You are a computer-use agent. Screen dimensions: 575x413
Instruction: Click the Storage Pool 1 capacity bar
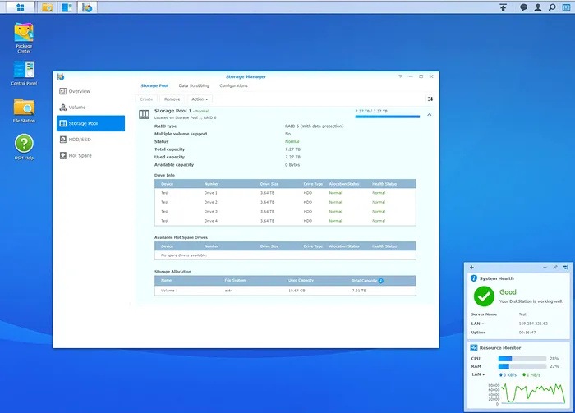point(387,117)
